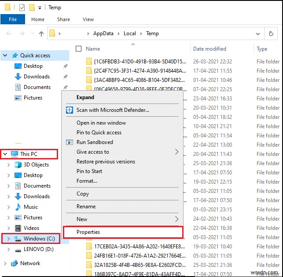The height and width of the screenshot is (277, 283).
Task: Switch to the Home ribbon tab
Action: pos(38,19)
